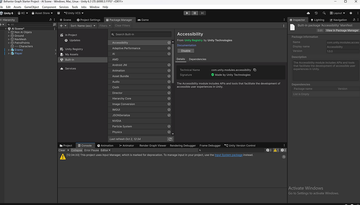The height and width of the screenshot is (205, 360).
Task: Click the package cache icon beside Asset Store
Action: tap(58, 13)
